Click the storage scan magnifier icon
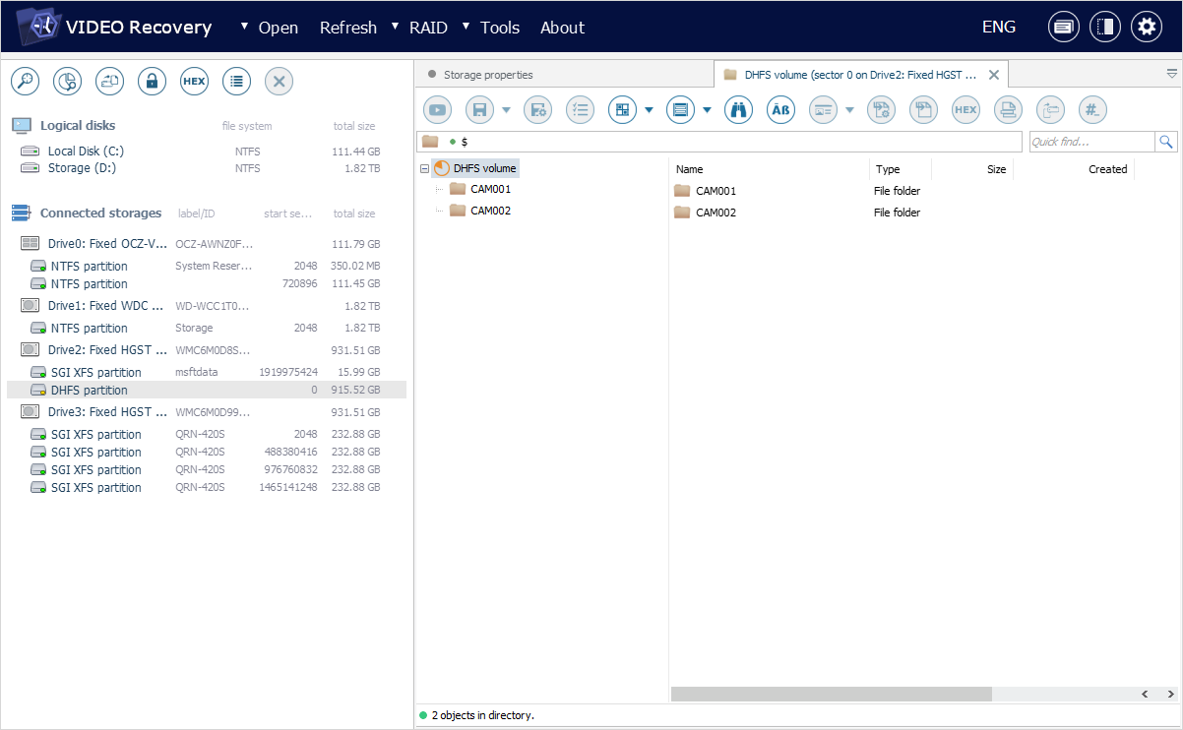1183x730 pixels. pyautogui.click(x=25, y=82)
